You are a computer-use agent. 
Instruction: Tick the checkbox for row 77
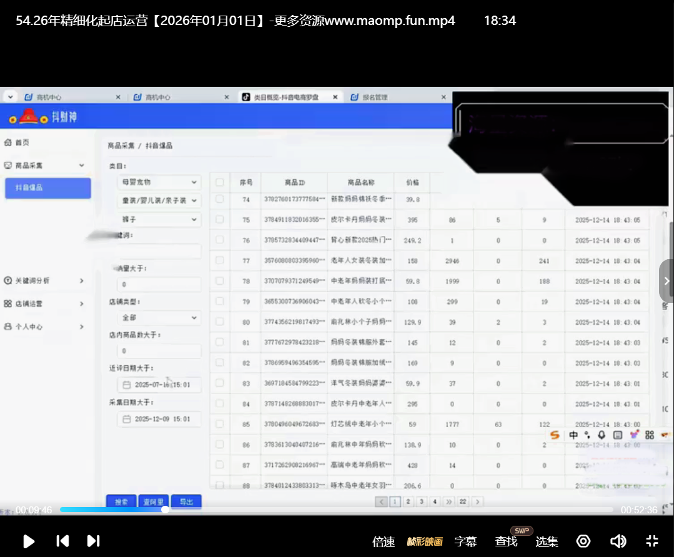(219, 261)
